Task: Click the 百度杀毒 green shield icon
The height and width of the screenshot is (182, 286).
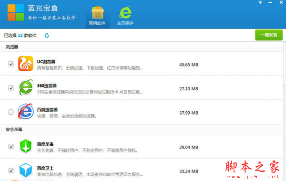Action: [26, 146]
